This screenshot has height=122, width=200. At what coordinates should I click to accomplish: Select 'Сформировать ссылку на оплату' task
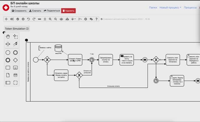coord(106,60)
